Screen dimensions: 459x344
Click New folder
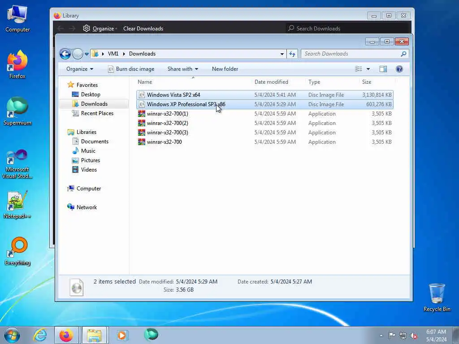(x=225, y=69)
